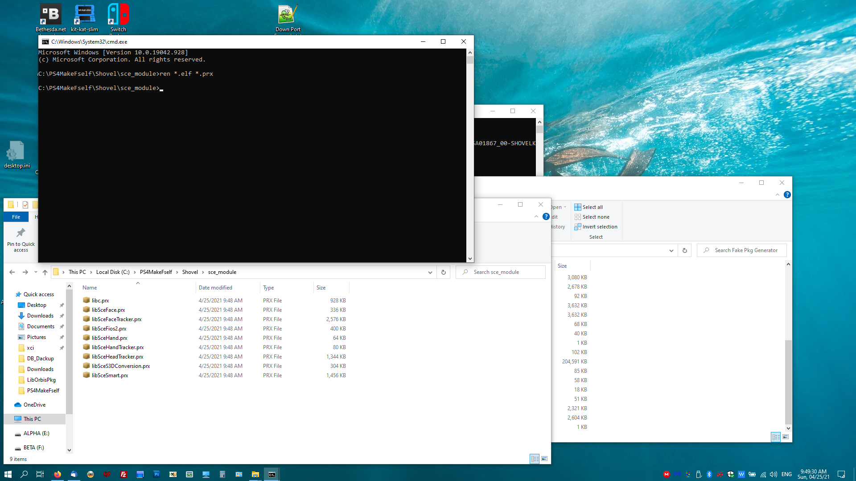Open the Bethesda.net desktop shortcut
856x481 pixels.
pyautogui.click(x=50, y=18)
